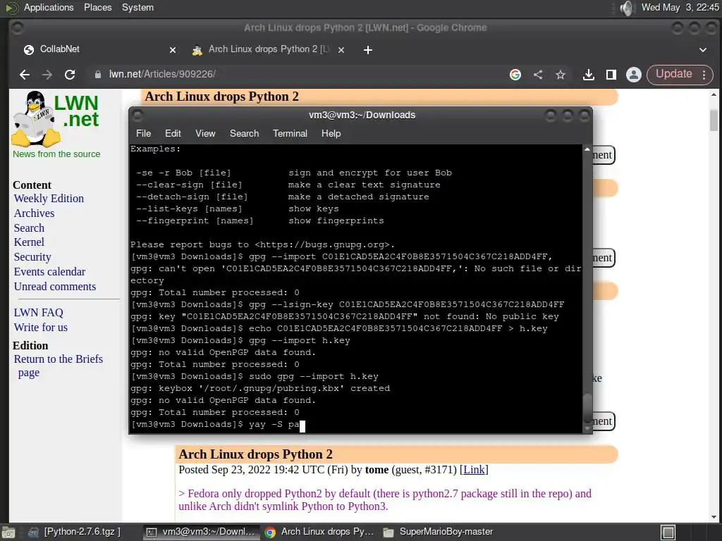Viewport: 722px width, 541px height.
Task: Open Unread comments link
Action: pyautogui.click(x=55, y=286)
